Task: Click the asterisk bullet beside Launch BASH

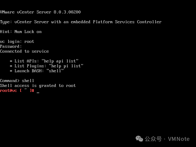Action: click(x=11, y=71)
